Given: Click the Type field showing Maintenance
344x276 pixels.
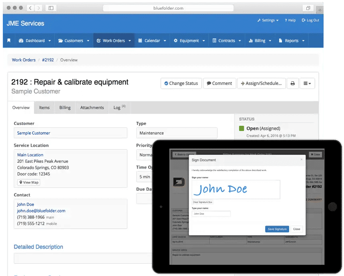Looking at the screenshot, I should (x=177, y=133).
